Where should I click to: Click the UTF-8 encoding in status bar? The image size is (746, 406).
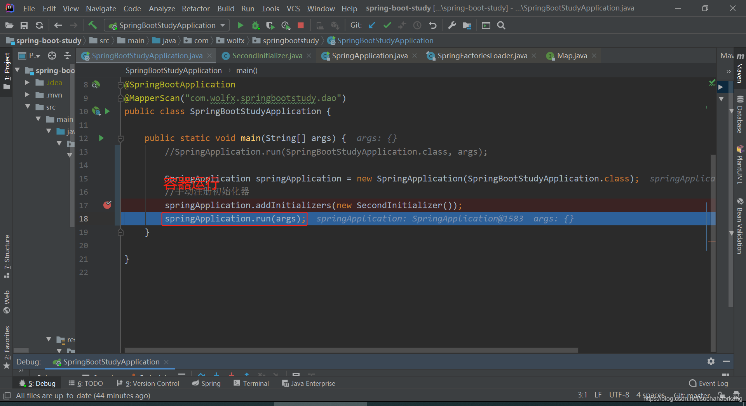[x=619, y=395]
